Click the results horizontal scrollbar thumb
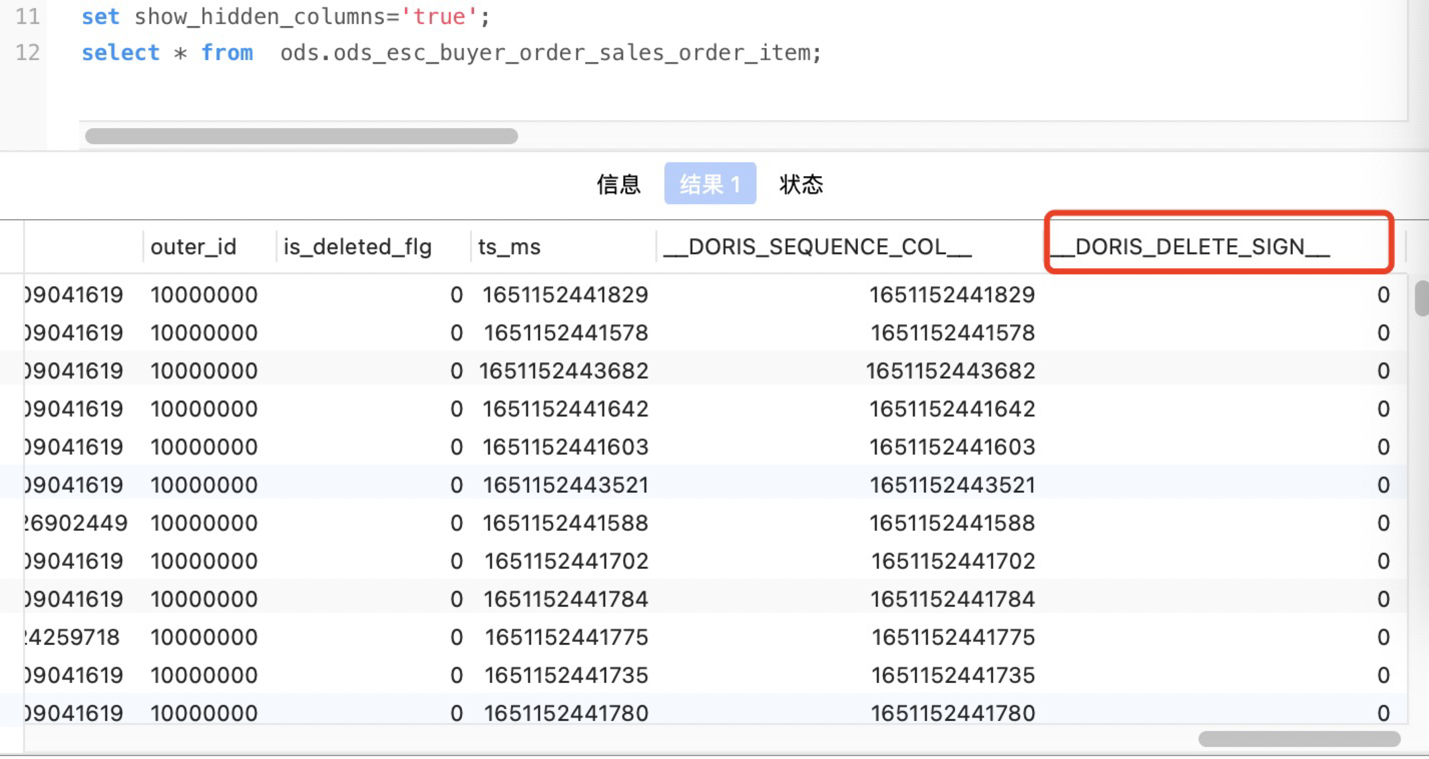This screenshot has height=759, width=1429. (x=1299, y=738)
